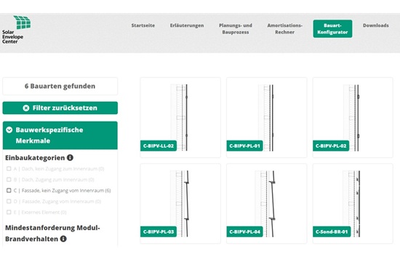Open the Startseite page
Viewport: 400px width, 262px height.
143,25
